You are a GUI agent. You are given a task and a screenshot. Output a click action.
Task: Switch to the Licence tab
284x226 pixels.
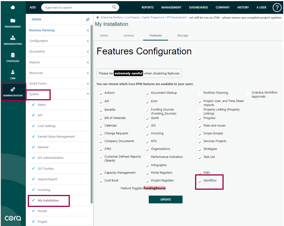pos(129,36)
